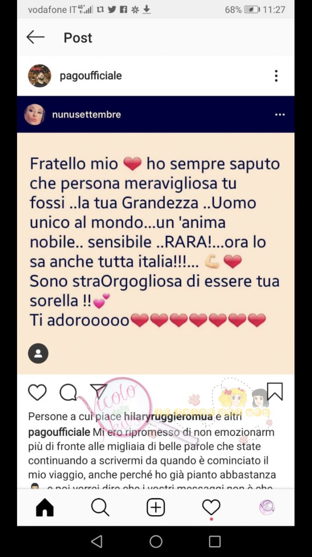Screen dimensions: 312x557
Task: Like the post with the heart icon
Action: click(x=37, y=393)
